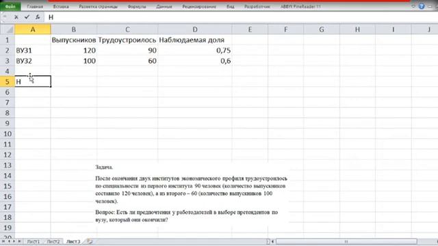Image resolution: width=438 pixels, height=246 pixels.
Task: Select column D header
Action: click(x=194, y=29)
